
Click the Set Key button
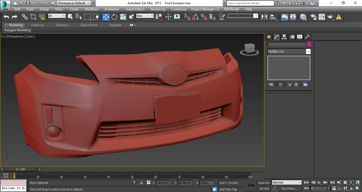[x=264, y=189]
